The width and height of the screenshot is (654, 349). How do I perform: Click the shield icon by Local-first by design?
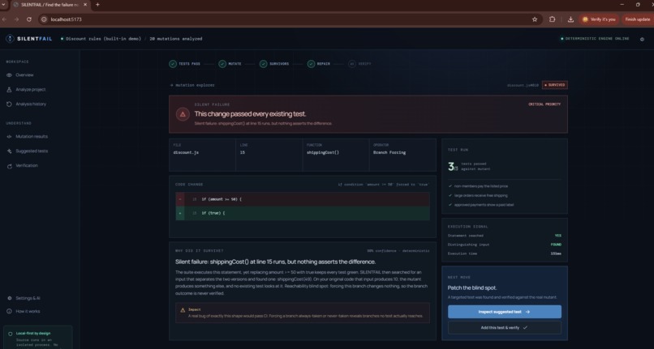click(x=11, y=334)
